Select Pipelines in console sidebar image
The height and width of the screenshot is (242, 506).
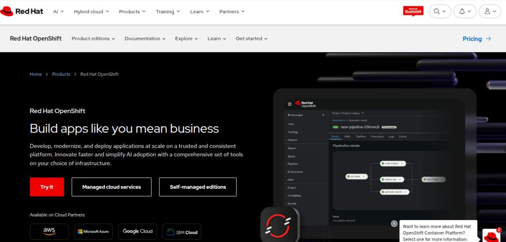coord(293,164)
